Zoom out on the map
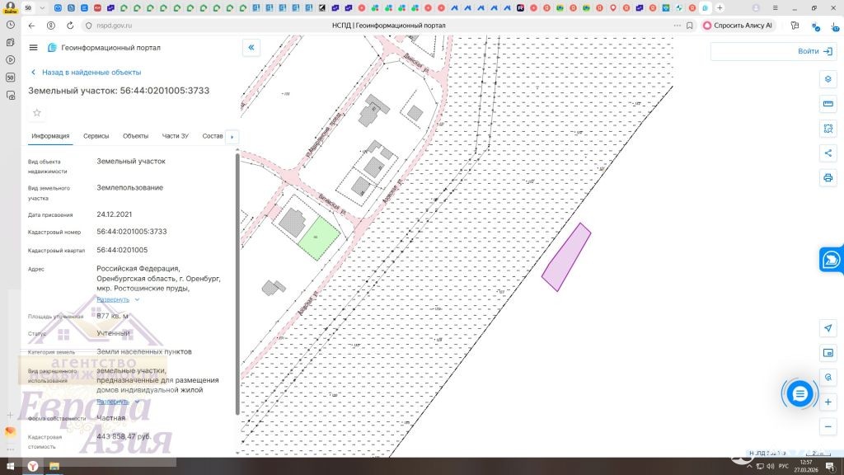844x475 pixels. (828, 426)
